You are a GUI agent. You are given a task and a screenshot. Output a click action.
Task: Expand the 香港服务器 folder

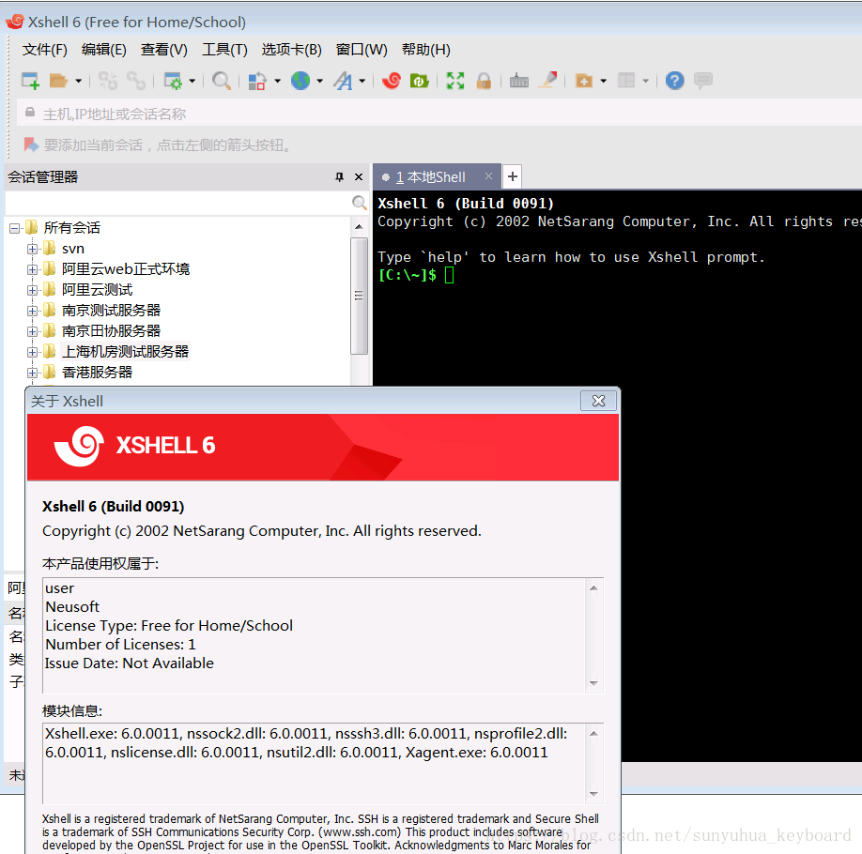[x=33, y=373]
